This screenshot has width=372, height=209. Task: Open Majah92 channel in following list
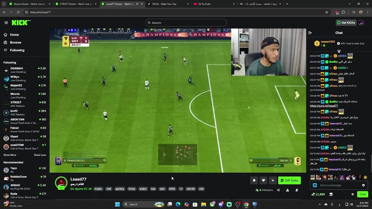tap(25, 87)
